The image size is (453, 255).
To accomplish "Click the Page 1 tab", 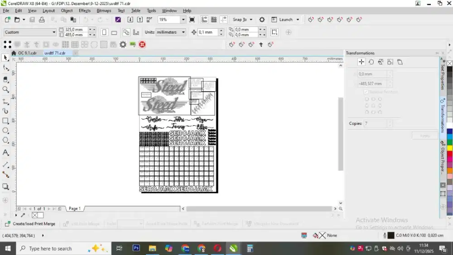I will 75,208.
